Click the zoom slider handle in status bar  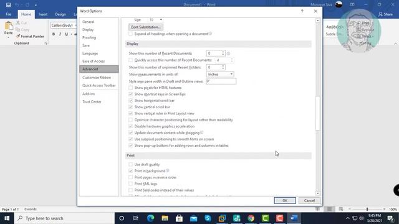[x=367, y=209]
